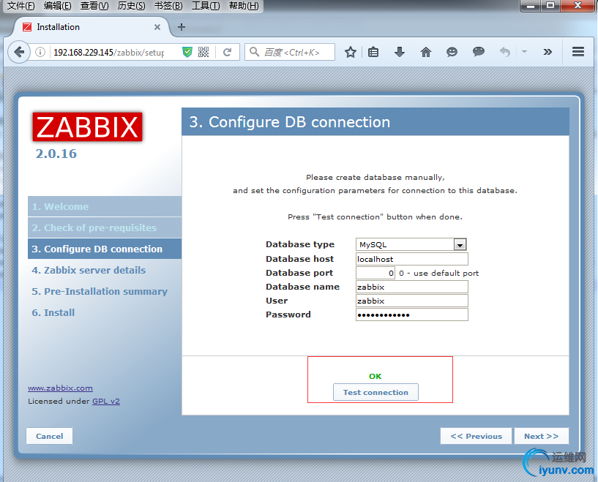Open the 工具(T) menu

click(x=206, y=6)
